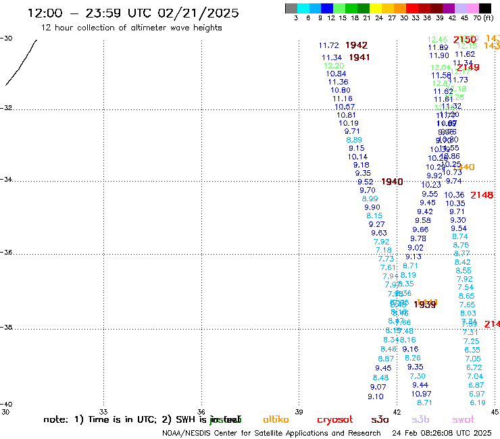Screen dimensions: 500x439
Task: Click the wave height value '9.30'
Action: coord(458,220)
